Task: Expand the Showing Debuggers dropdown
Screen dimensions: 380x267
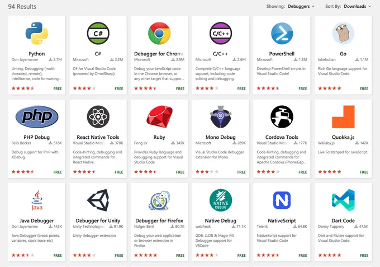Action: [301, 6]
